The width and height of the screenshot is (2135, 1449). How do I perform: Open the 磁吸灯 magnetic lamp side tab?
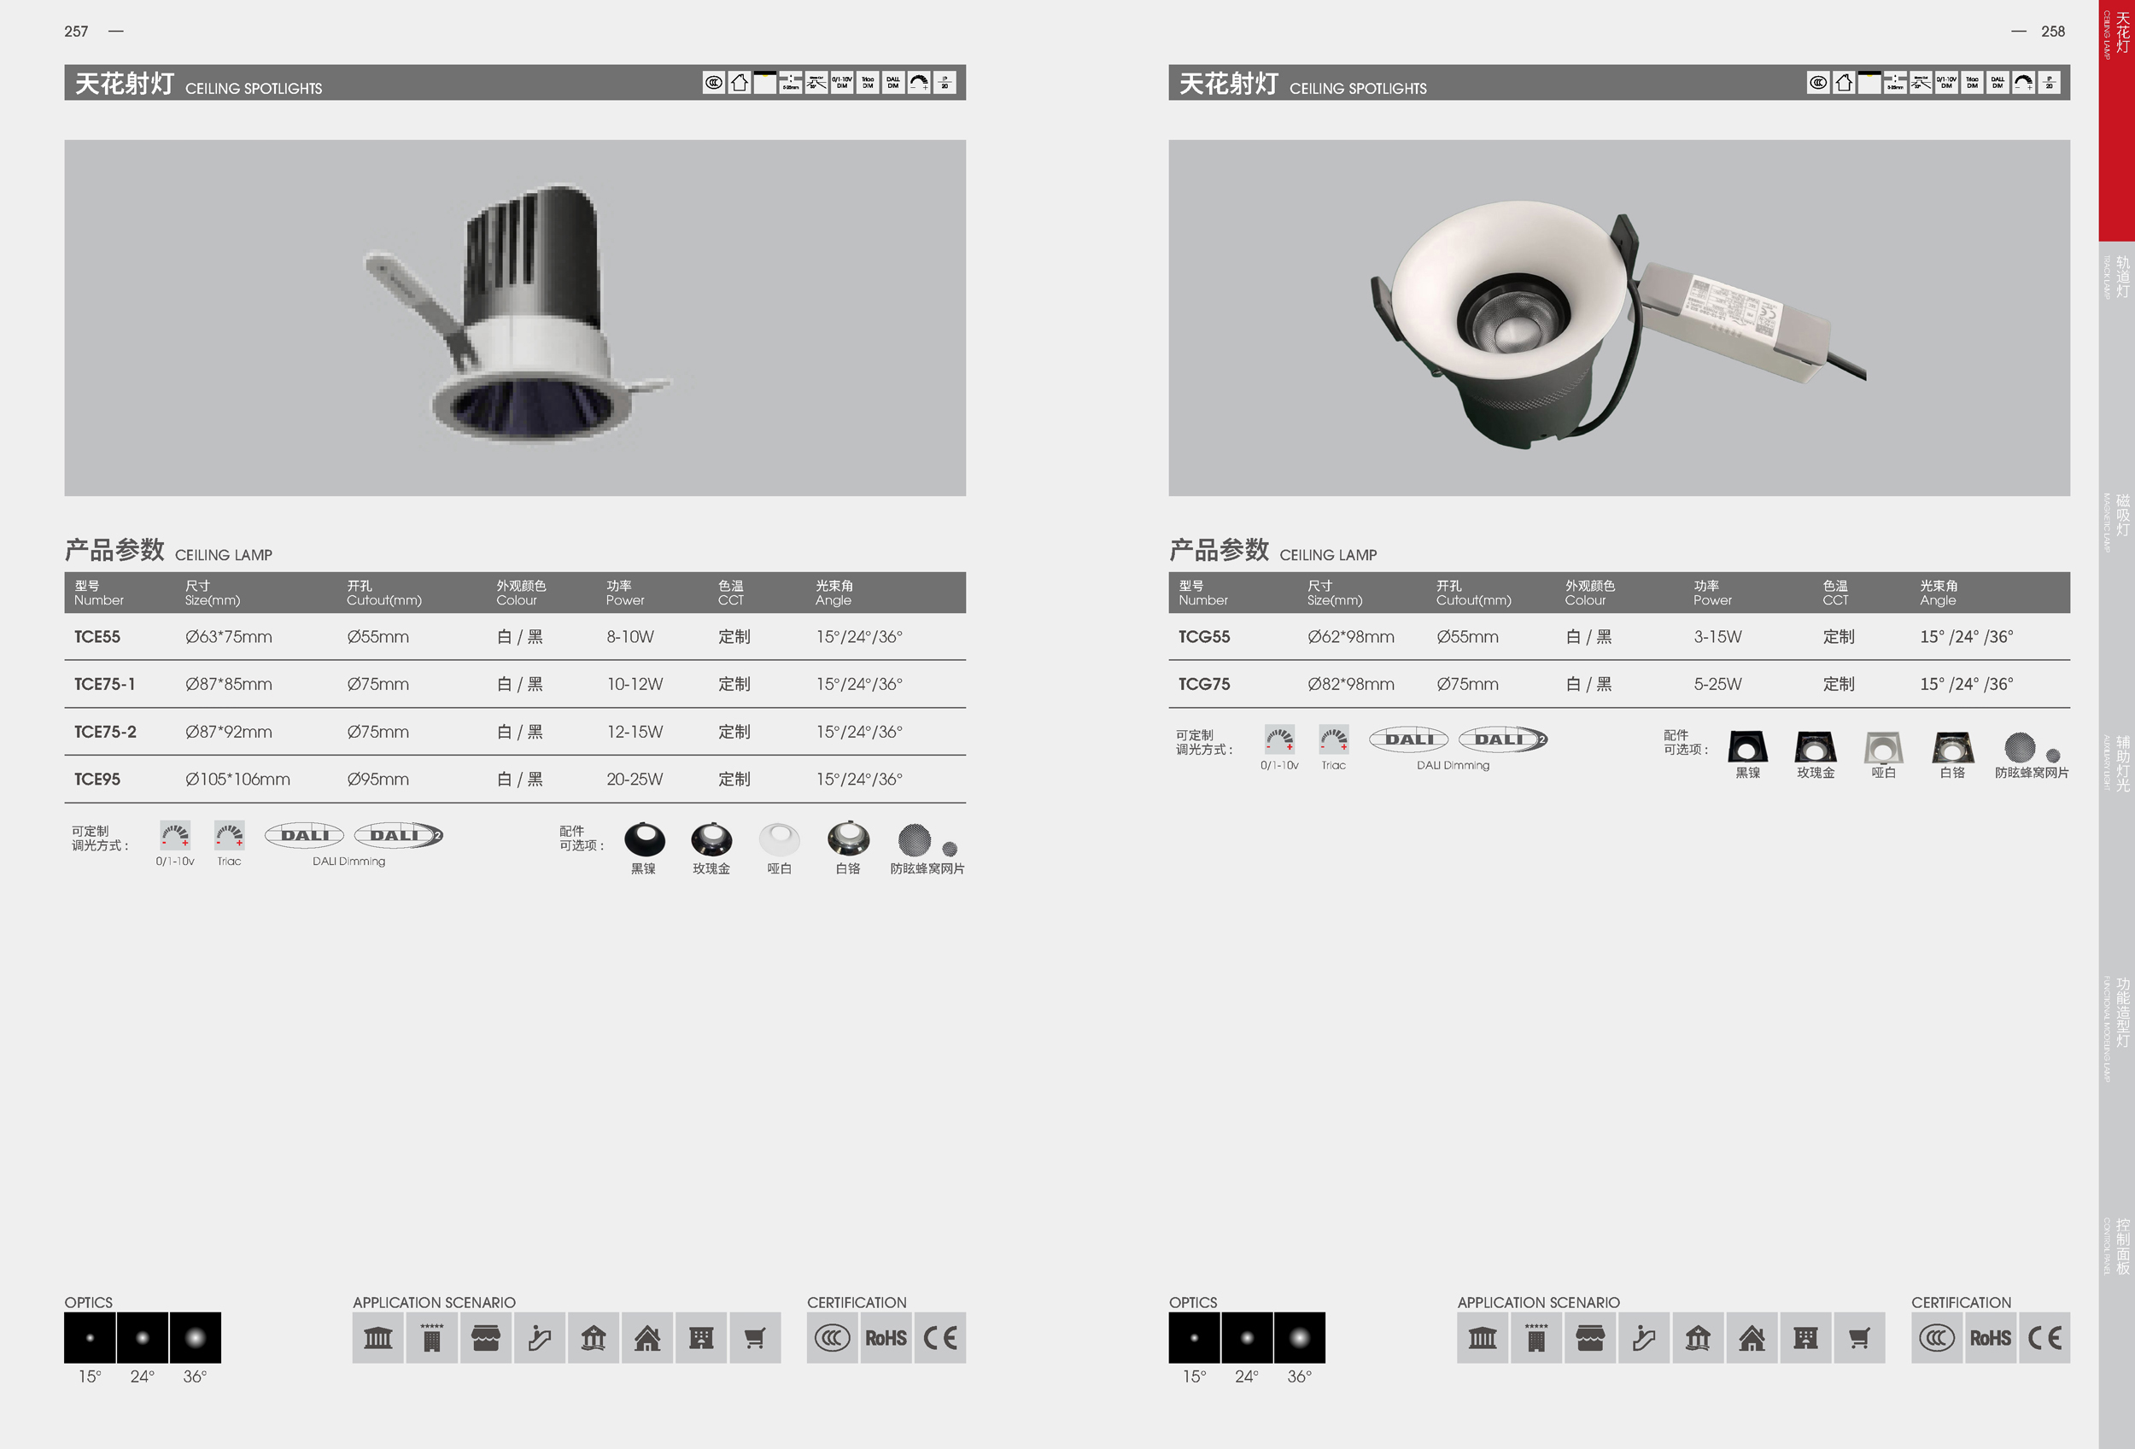click(2118, 516)
